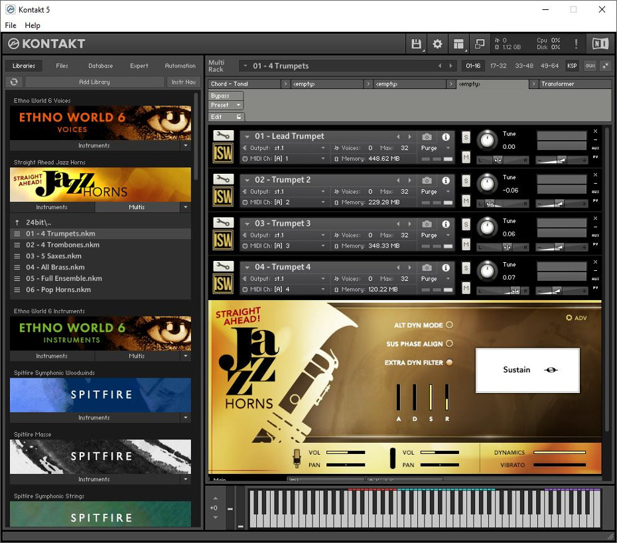This screenshot has width=617, height=543.
Task: Click info icon on 04 - Trumpet 4
Action: (446, 268)
